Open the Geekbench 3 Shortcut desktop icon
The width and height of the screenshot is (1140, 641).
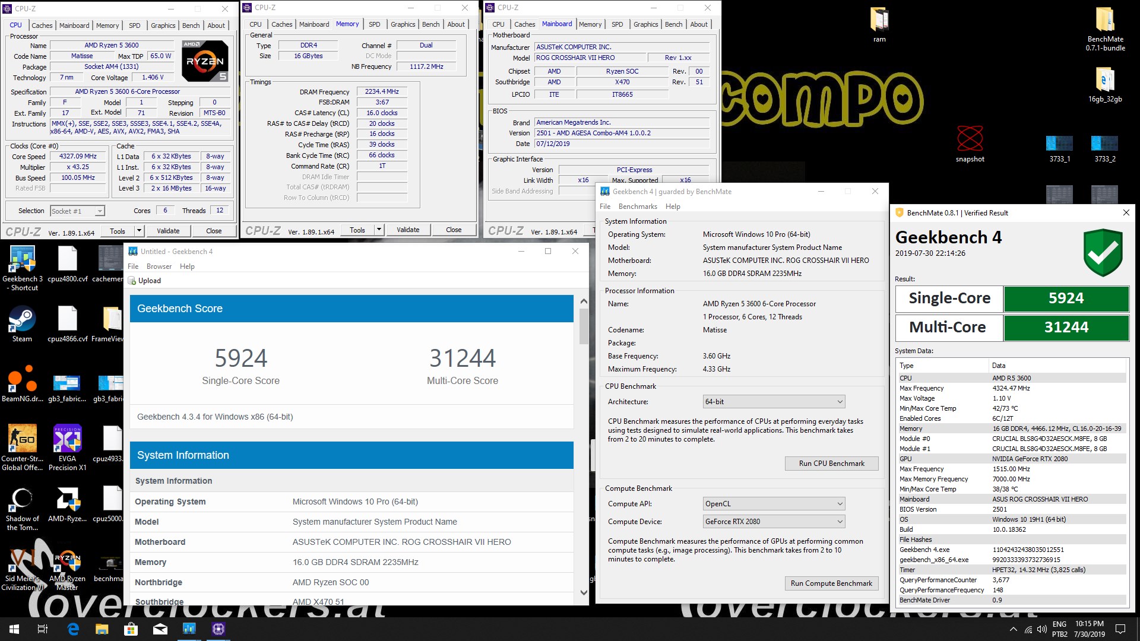(x=22, y=268)
